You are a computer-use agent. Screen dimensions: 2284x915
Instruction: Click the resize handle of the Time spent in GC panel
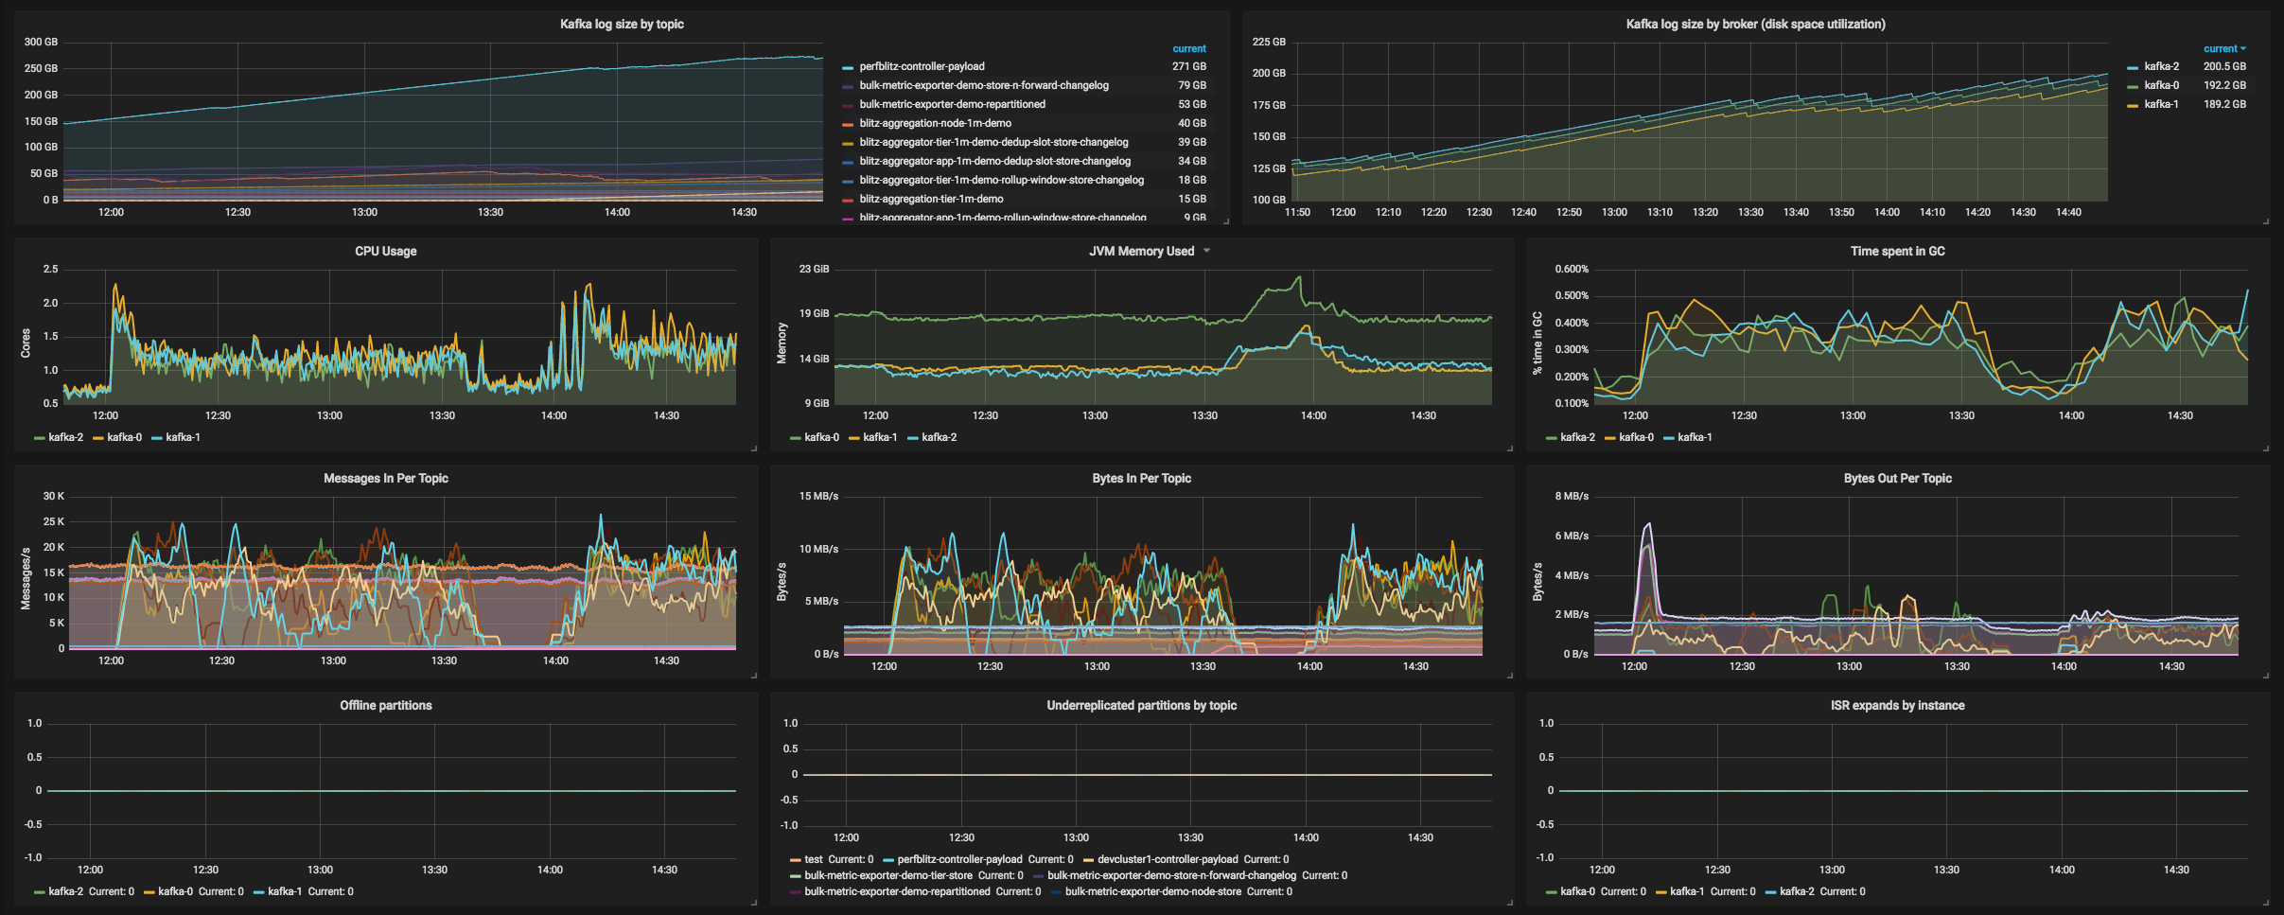tap(2266, 448)
